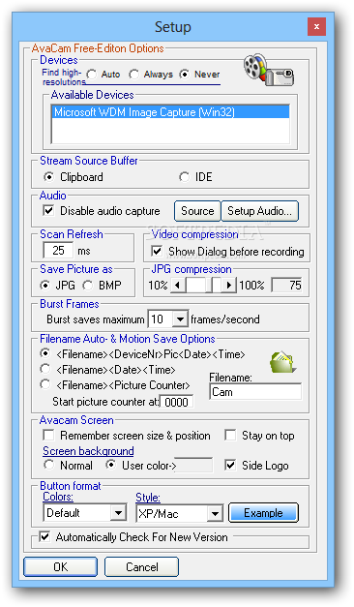
Task: Select Microsoft WDM Image Capture device
Action: 170,112
